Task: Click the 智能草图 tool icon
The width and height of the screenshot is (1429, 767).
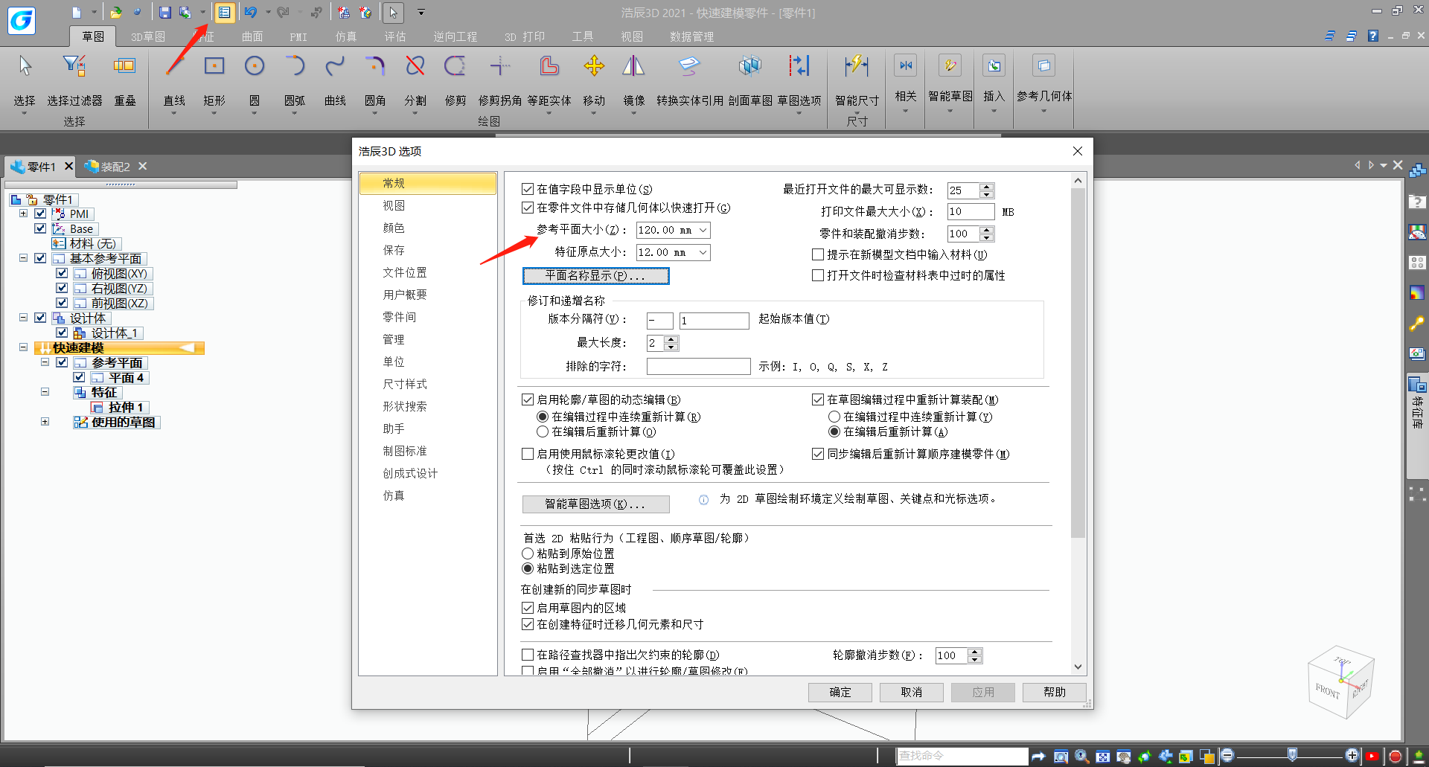Action: pos(950,65)
